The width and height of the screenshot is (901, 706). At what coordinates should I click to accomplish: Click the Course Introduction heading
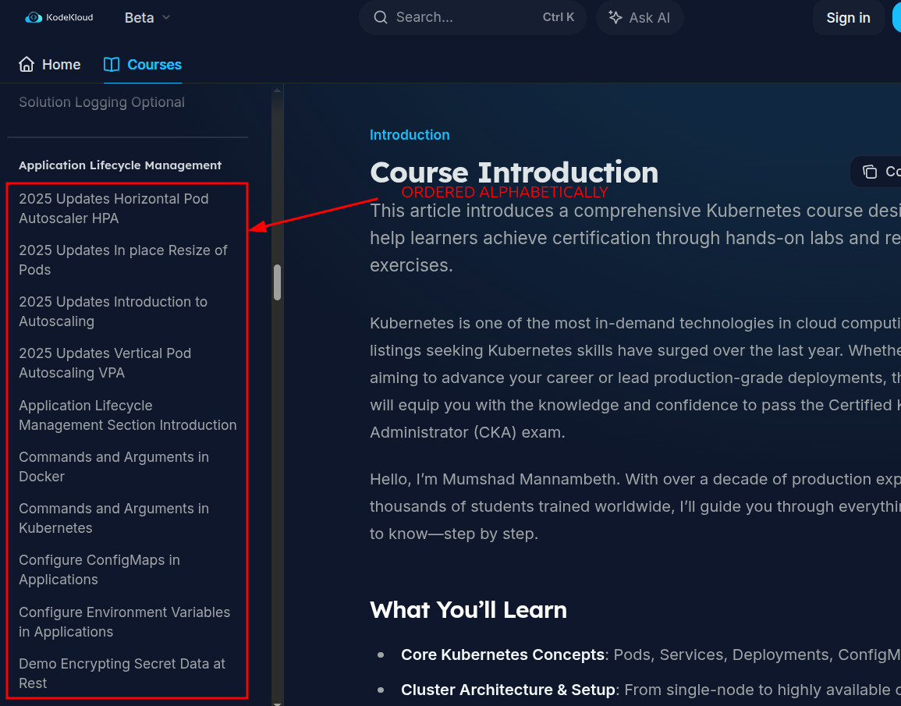tap(514, 172)
